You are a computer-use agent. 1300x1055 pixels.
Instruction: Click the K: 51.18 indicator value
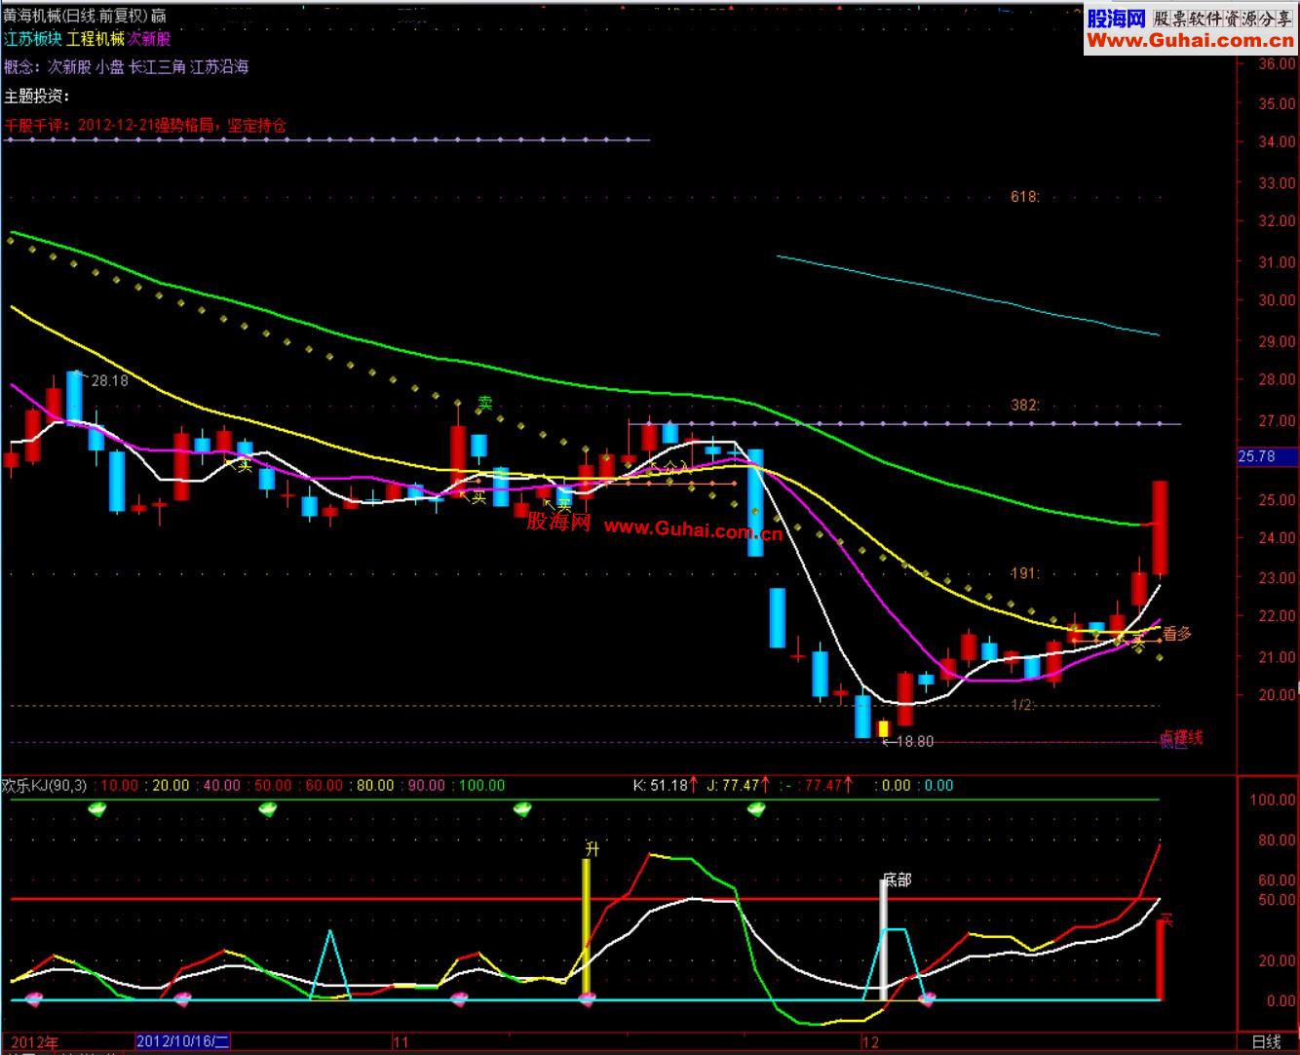[661, 785]
